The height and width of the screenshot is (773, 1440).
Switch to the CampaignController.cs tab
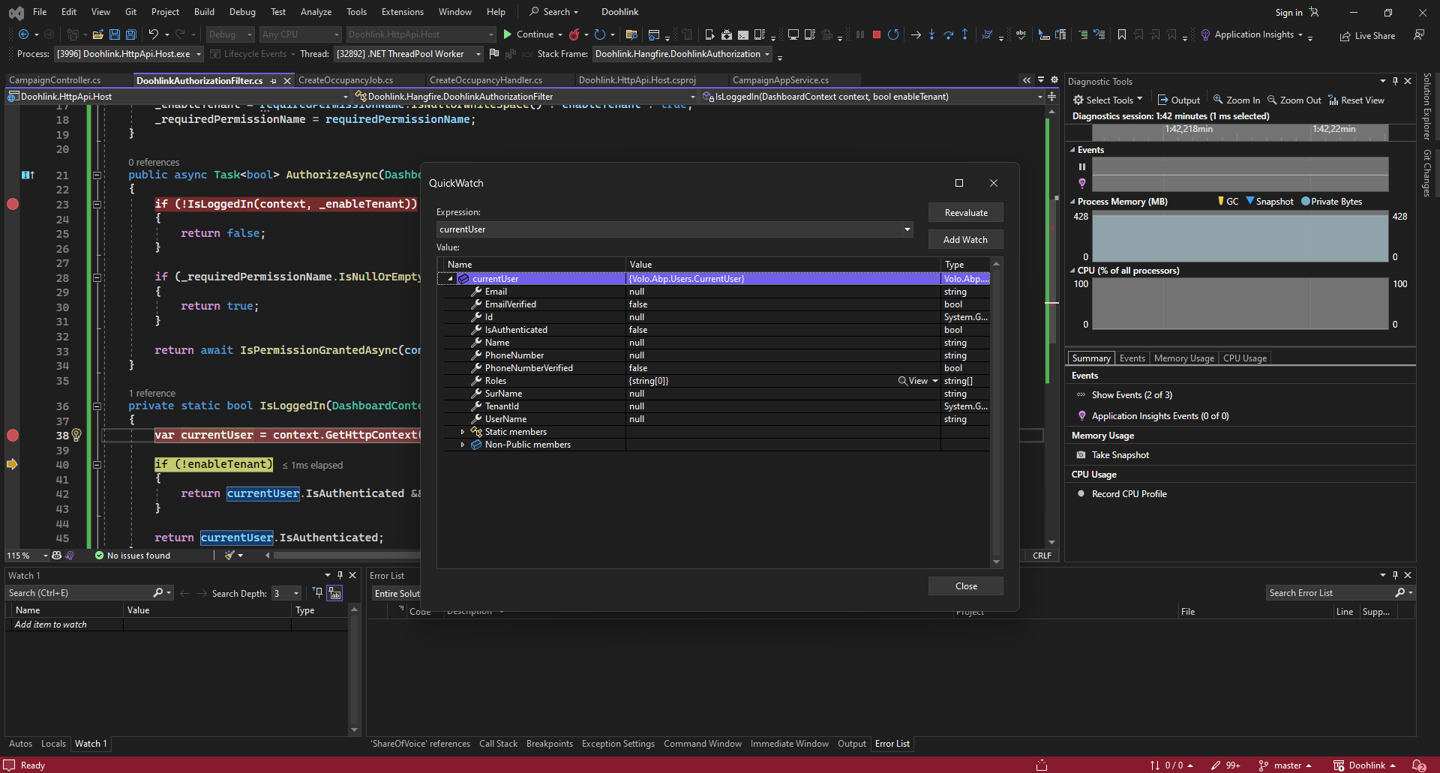(55, 80)
